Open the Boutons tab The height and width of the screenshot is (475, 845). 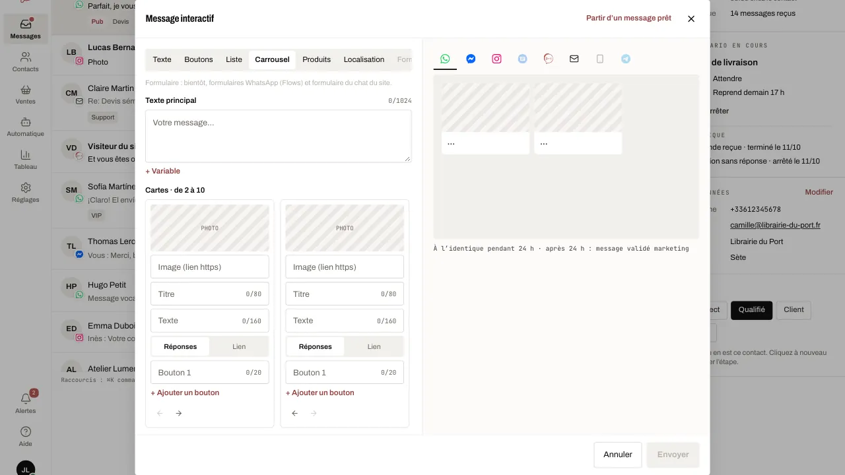click(199, 59)
